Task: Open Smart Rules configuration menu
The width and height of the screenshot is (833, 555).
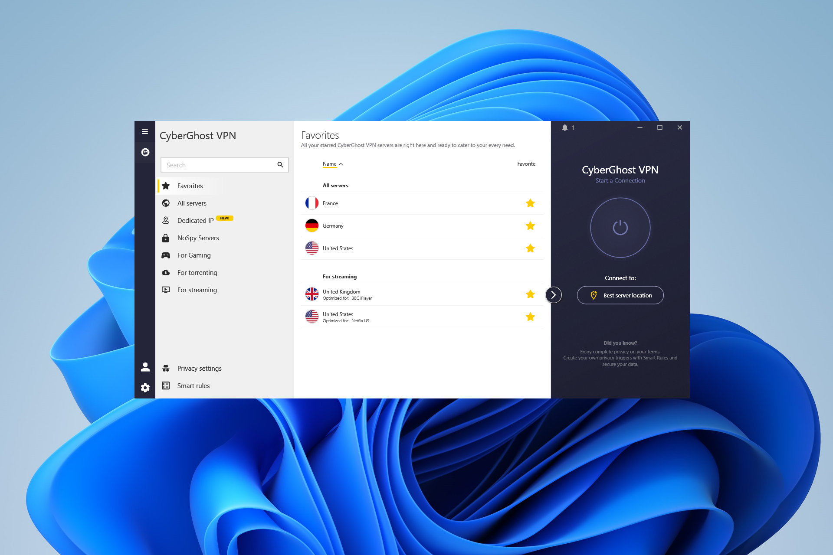Action: pyautogui.click(x=193, y=385)
